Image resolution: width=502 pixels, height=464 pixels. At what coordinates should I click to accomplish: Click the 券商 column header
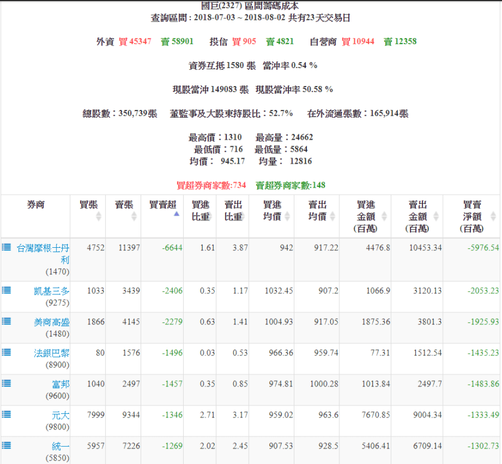35,205
